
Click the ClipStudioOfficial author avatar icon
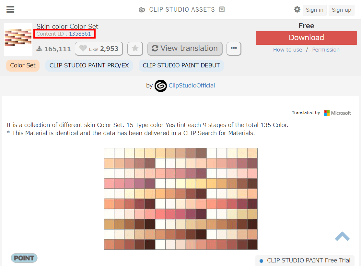click(x=160, y=86)
